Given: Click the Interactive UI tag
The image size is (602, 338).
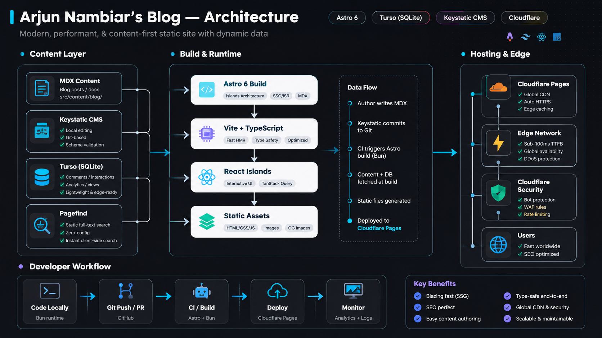Looking at the screenshot, I should point(239,184).
